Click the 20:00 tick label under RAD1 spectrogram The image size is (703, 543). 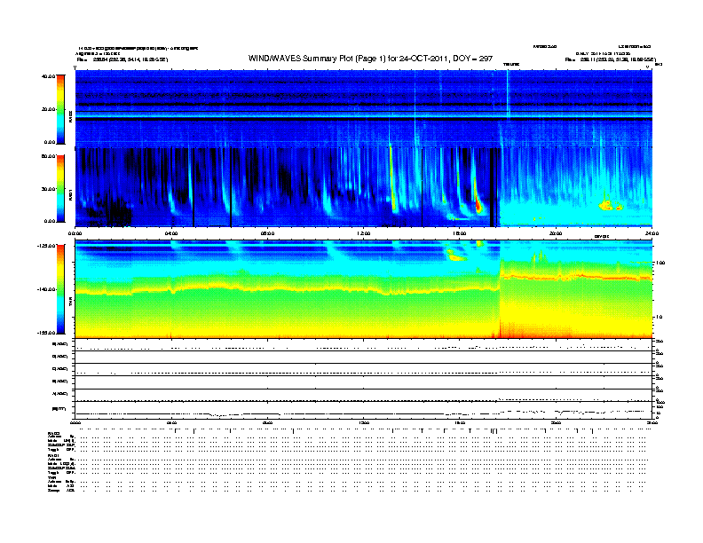point(556,233)
